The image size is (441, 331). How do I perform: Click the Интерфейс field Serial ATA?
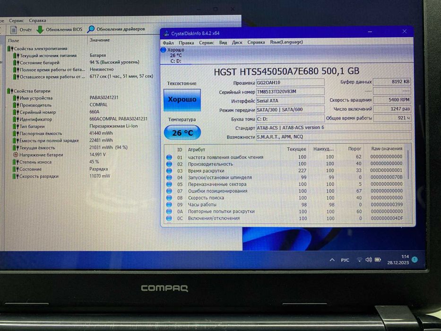[x=290, y=100]
